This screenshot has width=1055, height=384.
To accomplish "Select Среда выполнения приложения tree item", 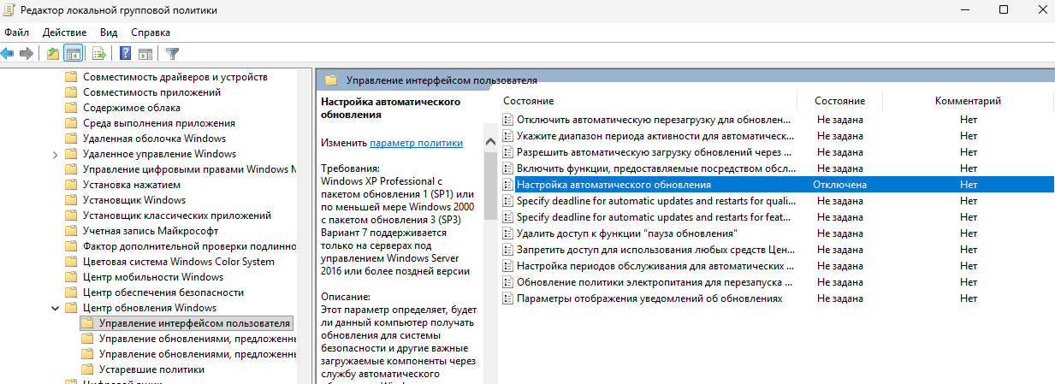I will [159, 123].
